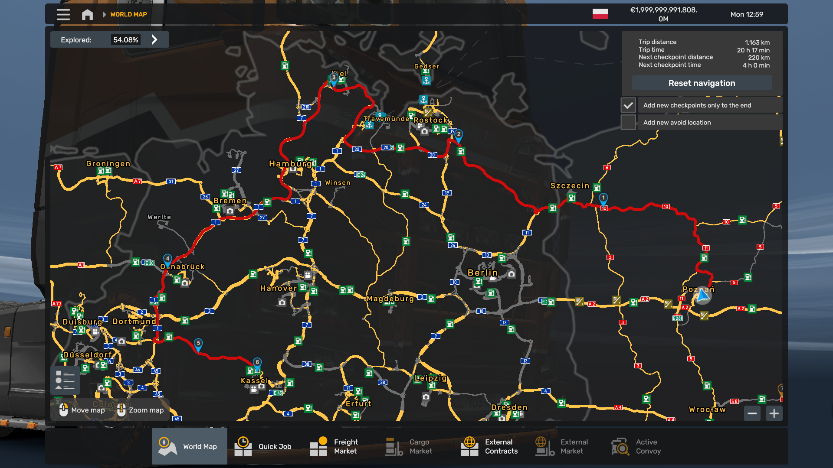Enable Add new avoid location checkbox
Viewport: 833px width, 468px height.
coord(628,122)
